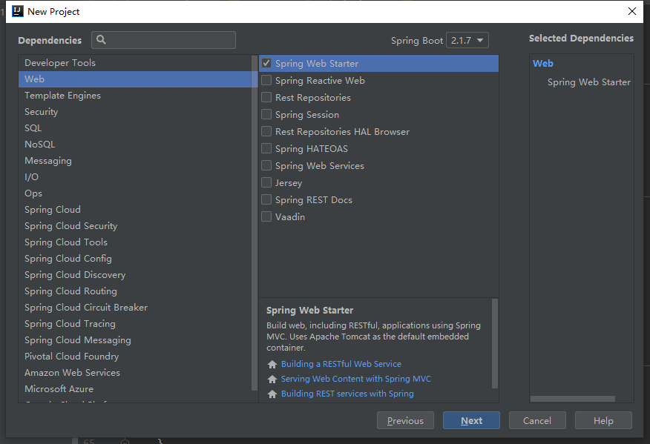
Task: Select the Spring Cloud category
Action: coord(135,210)
